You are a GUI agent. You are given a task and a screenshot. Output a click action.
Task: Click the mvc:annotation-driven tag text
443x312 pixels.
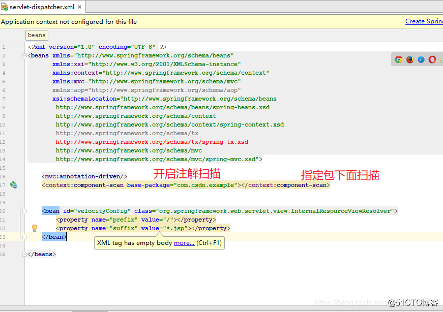pyautogui.click(x=84, y=176)
